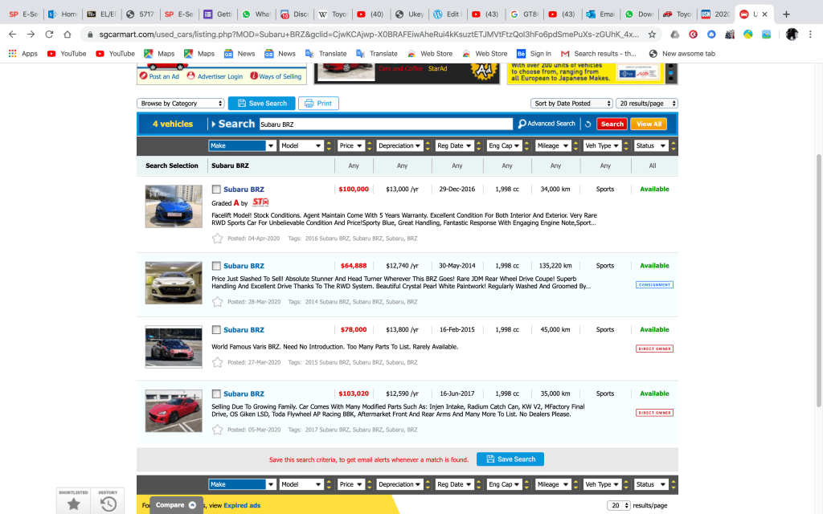Click the shortlist star on the blue BRZ listing
Screen dimensions: 823x514
tap(217, 238)
